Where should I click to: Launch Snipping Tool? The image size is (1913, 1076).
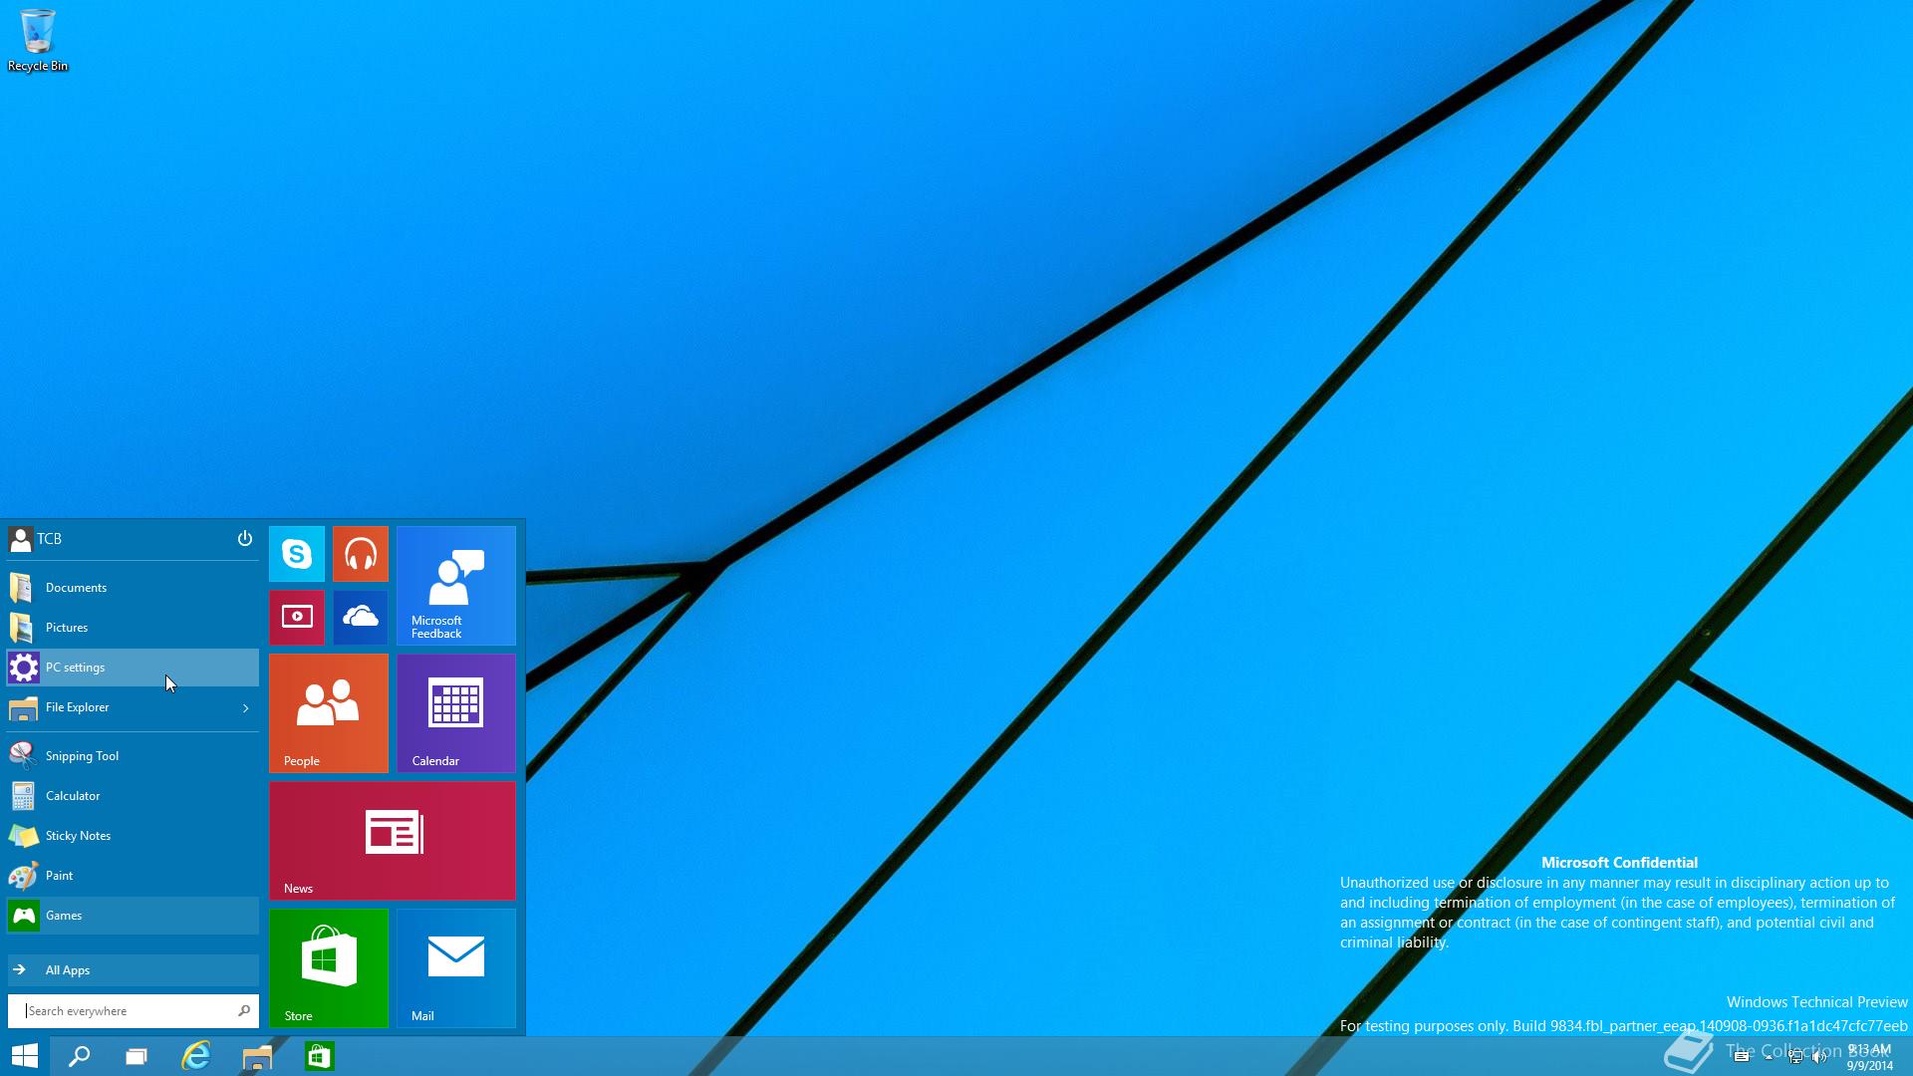pyautogui.click(x=133, y=756)
